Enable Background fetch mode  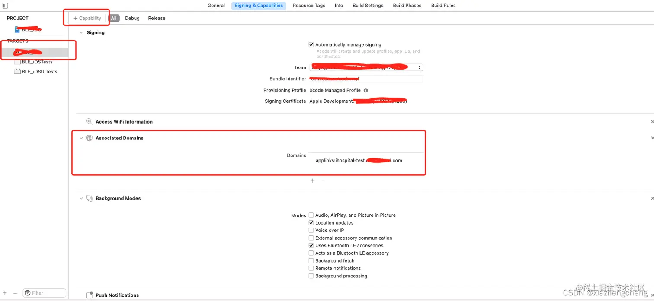click(311, 261)
